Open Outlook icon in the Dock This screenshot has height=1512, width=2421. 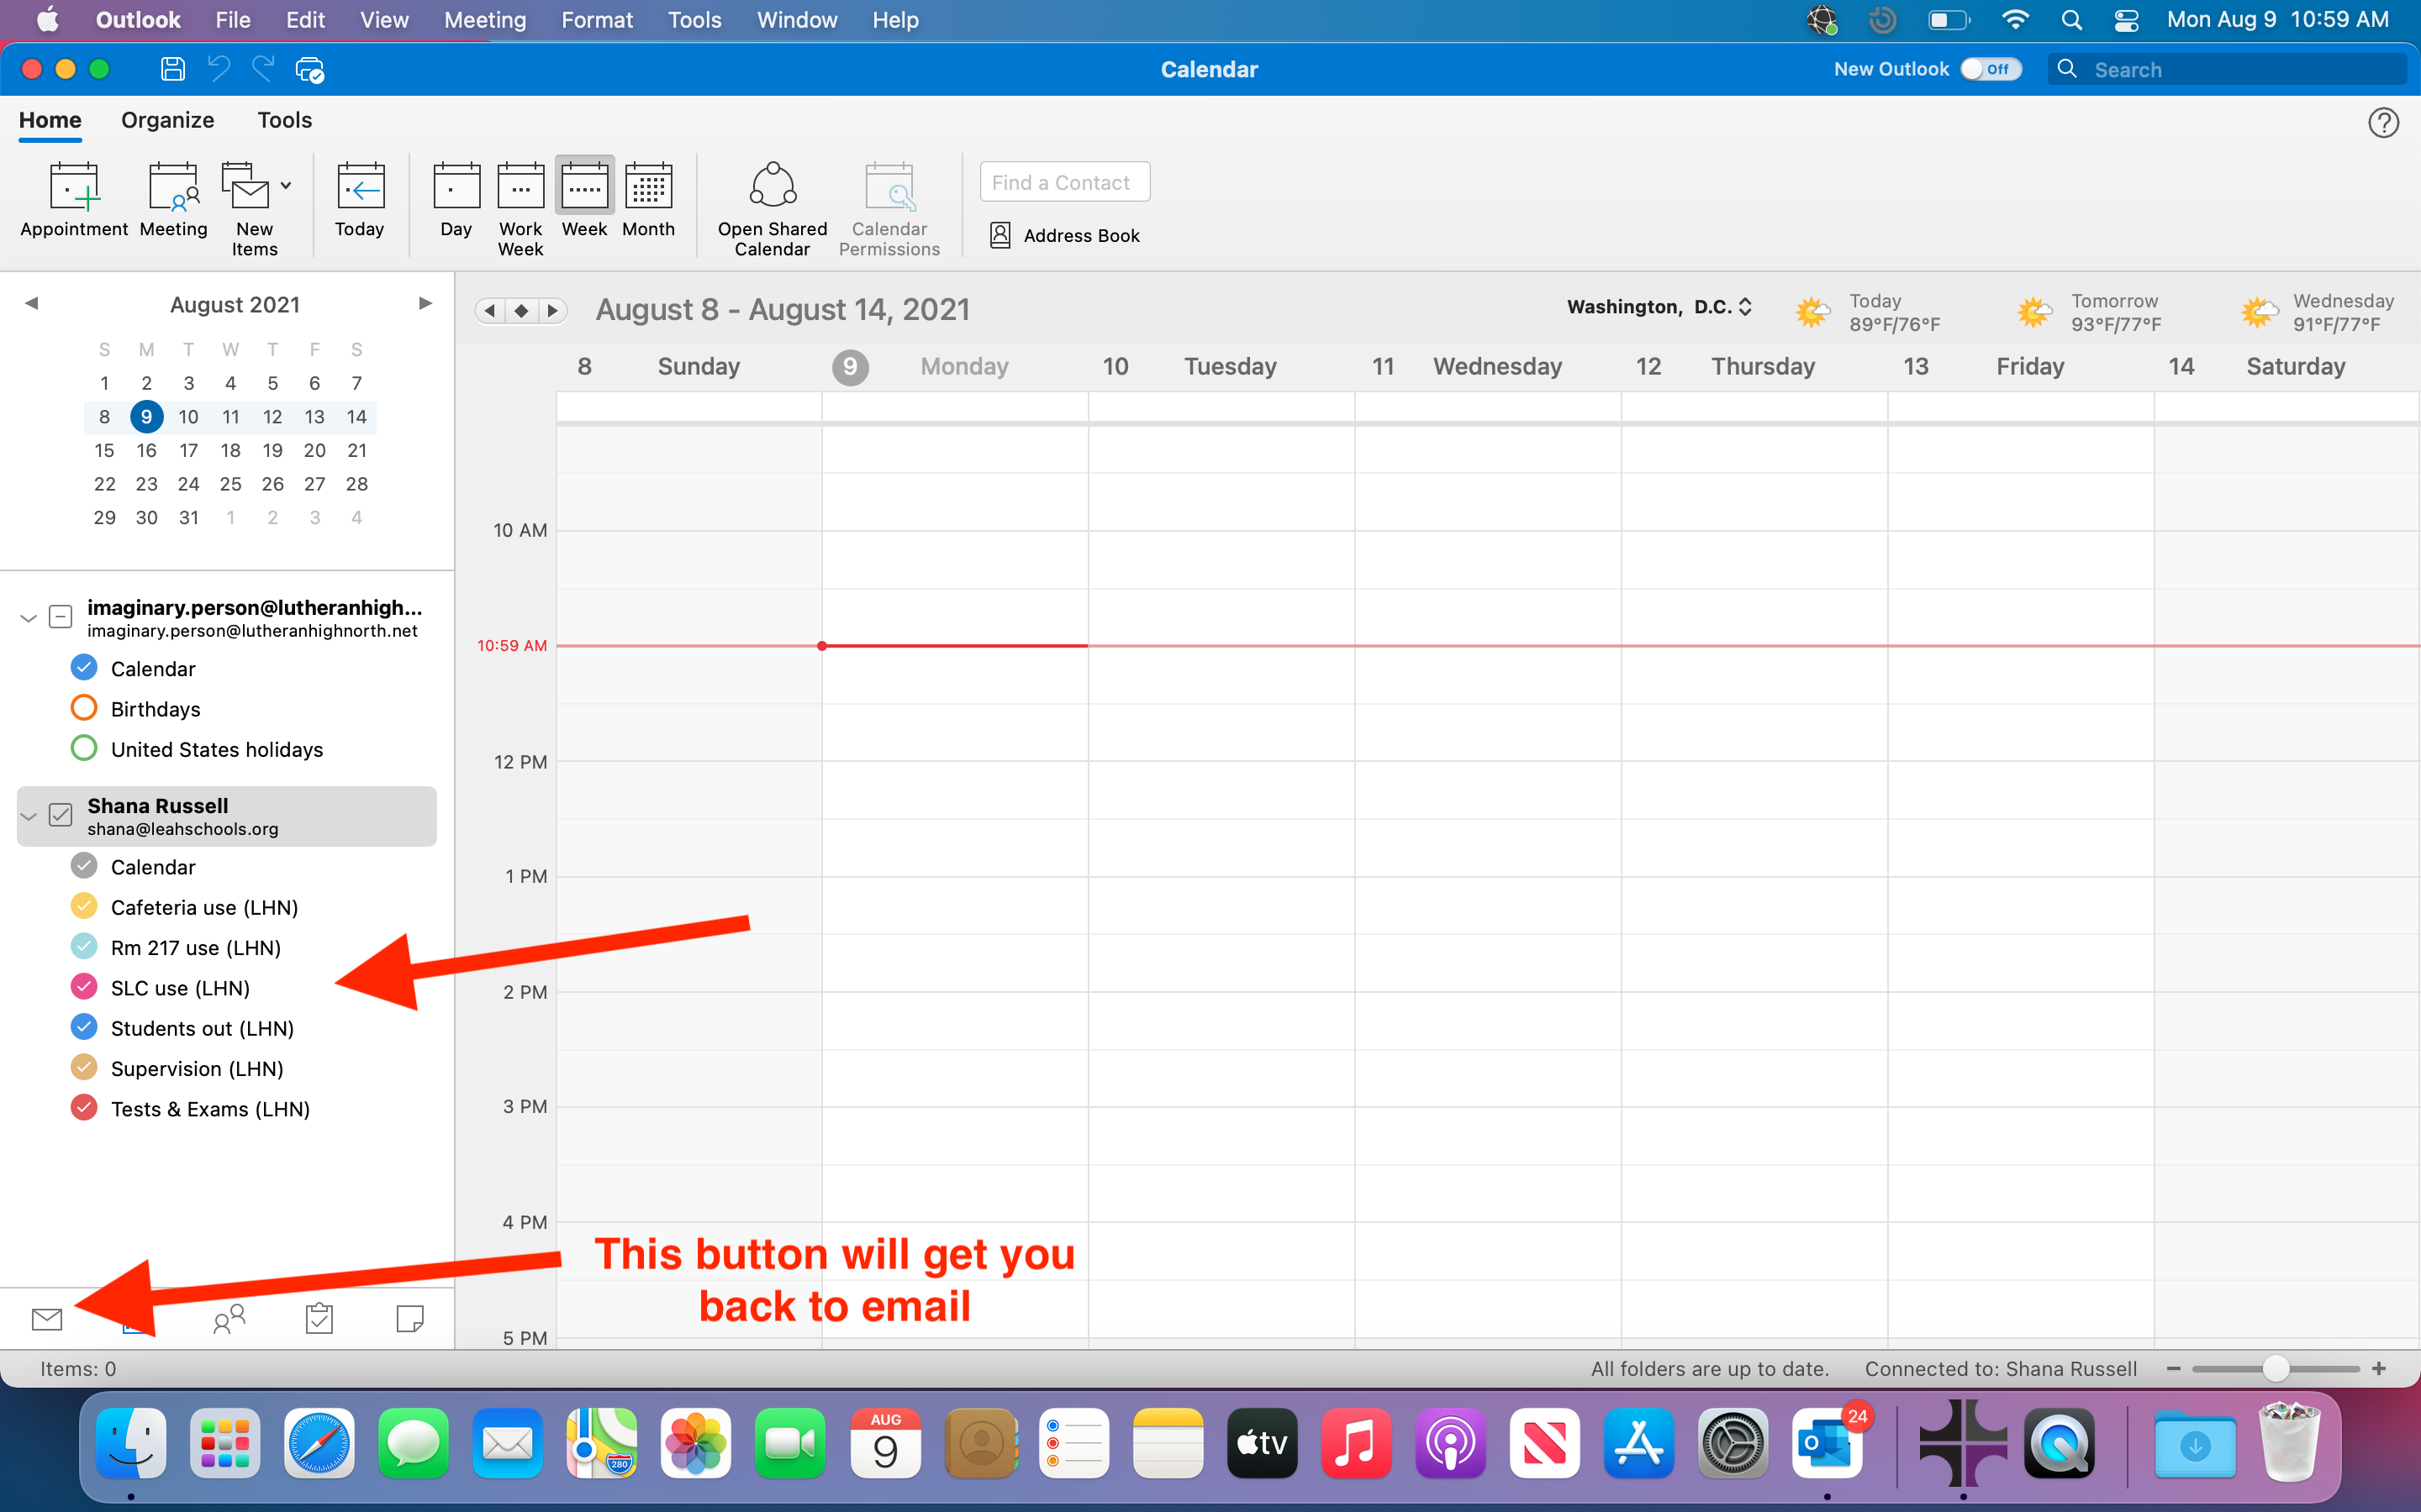pyautogui.click(x=1827, y=1443)
